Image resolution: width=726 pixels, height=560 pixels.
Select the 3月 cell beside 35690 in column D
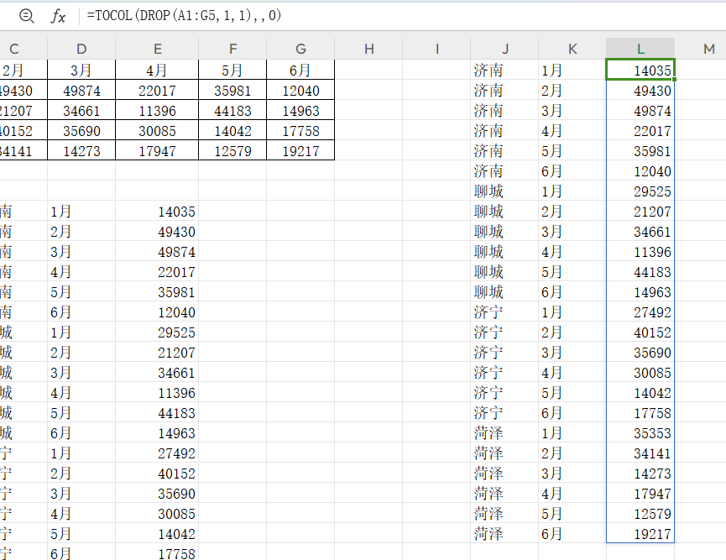click(81, 494)
